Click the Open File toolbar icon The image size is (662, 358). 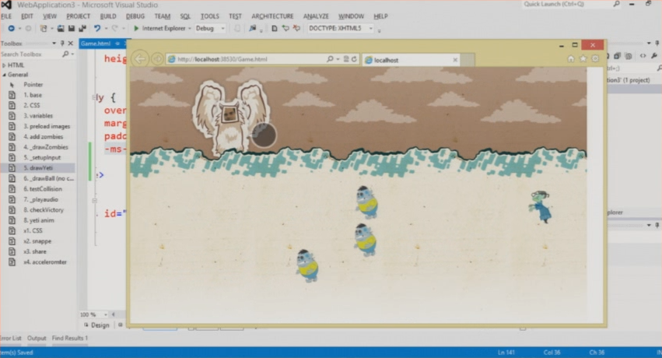click(61, 28)
